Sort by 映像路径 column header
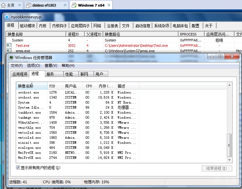Screen dimensions: 242x189 pyautogui.click(x=141, y=34)
